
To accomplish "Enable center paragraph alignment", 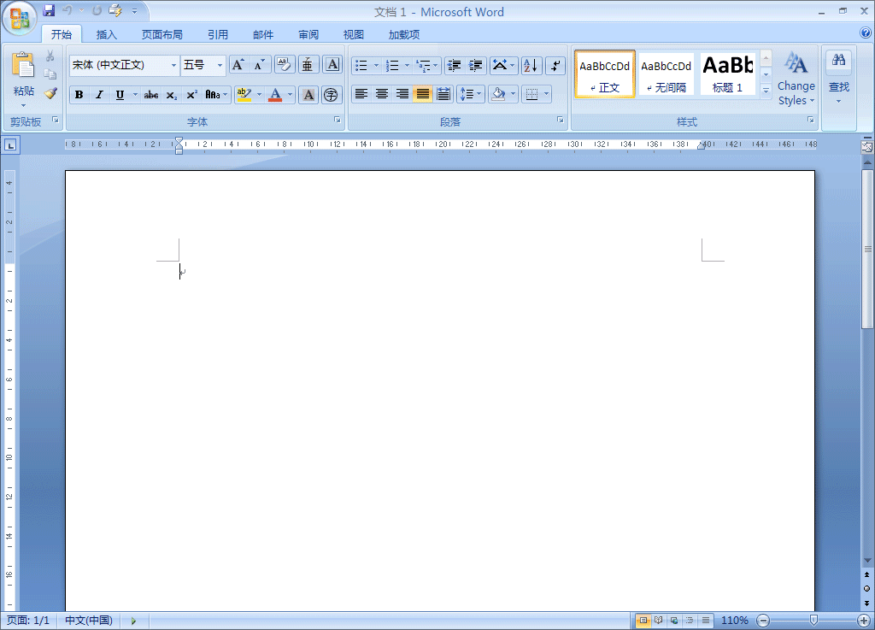I will coord(382,94).
